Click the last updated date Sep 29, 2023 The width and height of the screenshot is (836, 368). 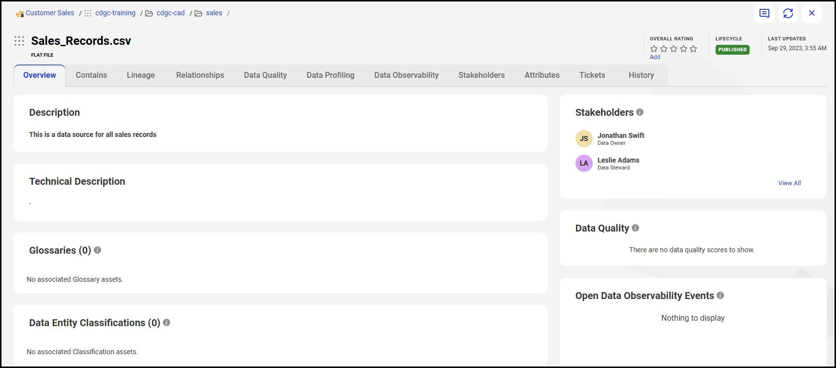[797, 48]
